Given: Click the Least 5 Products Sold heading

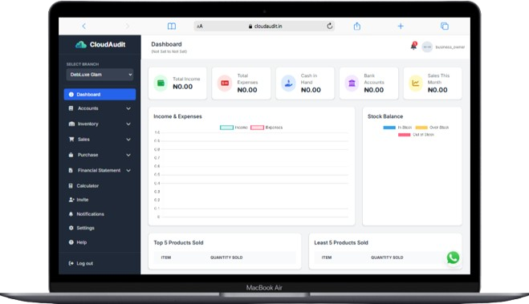Looking at the screenshot, I should 341,243.
